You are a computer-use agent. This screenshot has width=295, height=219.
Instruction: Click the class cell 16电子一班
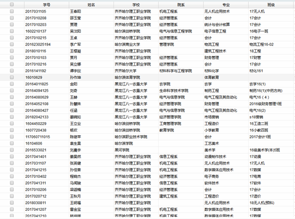[x=259, y=31]
